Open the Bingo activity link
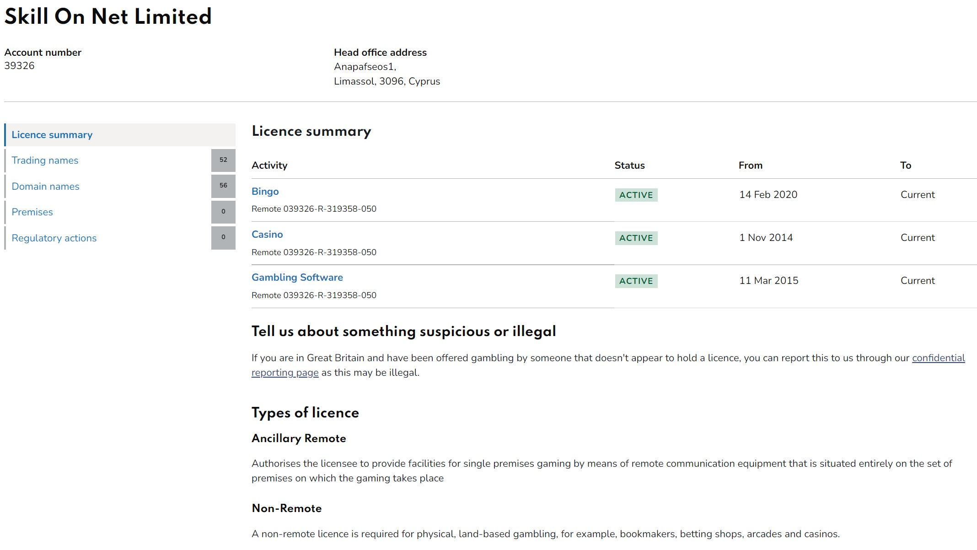Viewport: 977px width, 550px height. pyautogui.click(x=265, y=192)
